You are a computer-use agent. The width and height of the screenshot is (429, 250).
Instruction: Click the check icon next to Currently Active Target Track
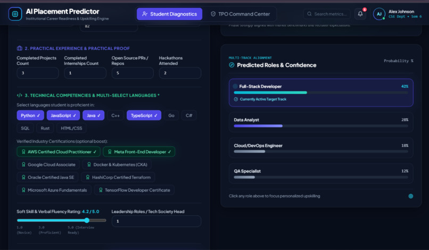click(x=236, y=99)
